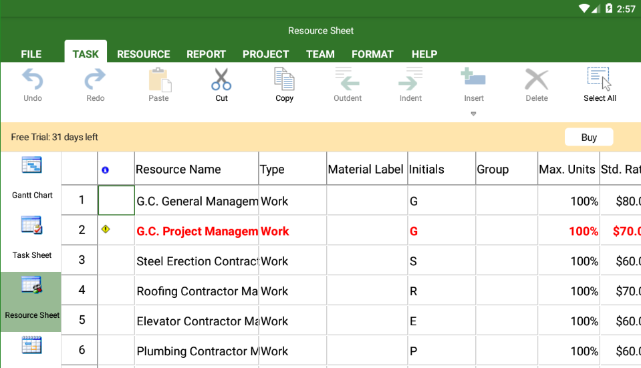Click the Insert icon
The image size is (641, 368).
473,77
